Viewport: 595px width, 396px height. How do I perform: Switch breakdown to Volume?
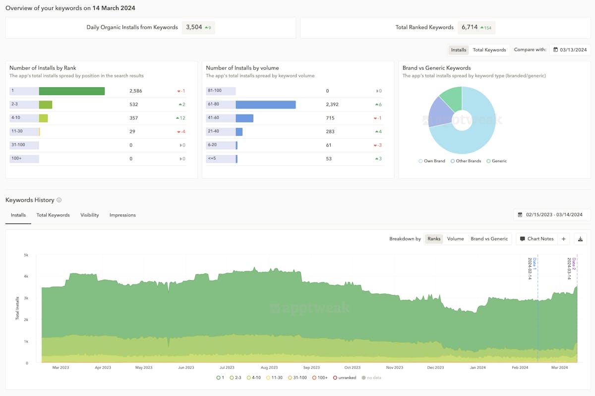tap(455, 239)
